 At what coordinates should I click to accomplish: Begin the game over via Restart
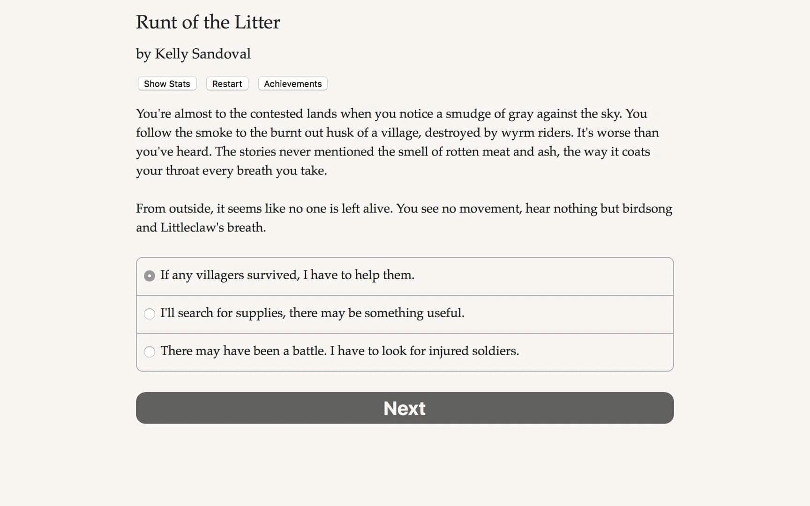[227, 84]
